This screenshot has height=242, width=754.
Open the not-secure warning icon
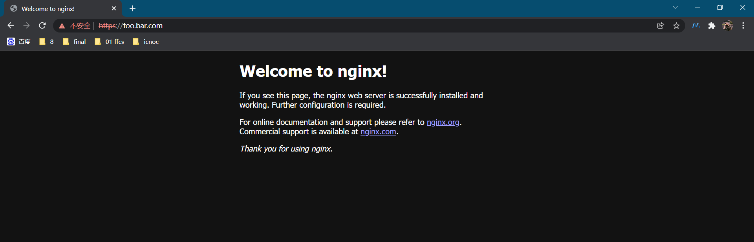62,26
